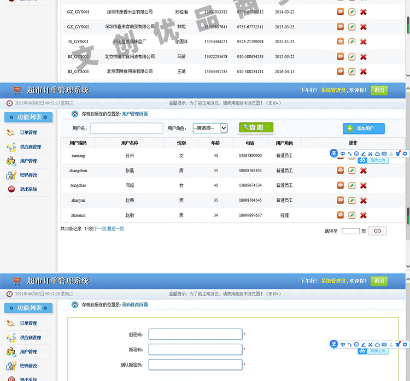Click 退出 button in password page header
Screen dimensions: 410x381
coord(379,281)
